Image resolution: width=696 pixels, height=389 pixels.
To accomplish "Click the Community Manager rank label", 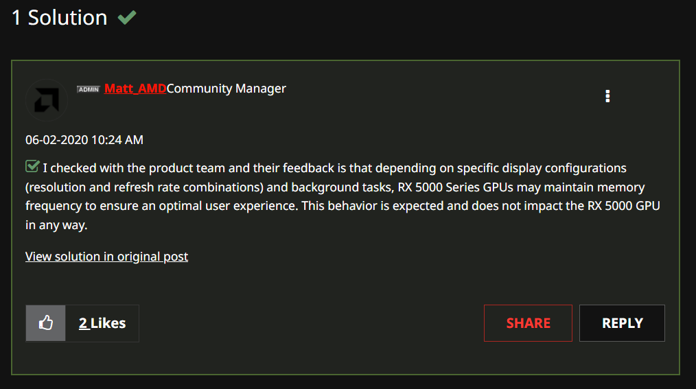I will (226, 89).
